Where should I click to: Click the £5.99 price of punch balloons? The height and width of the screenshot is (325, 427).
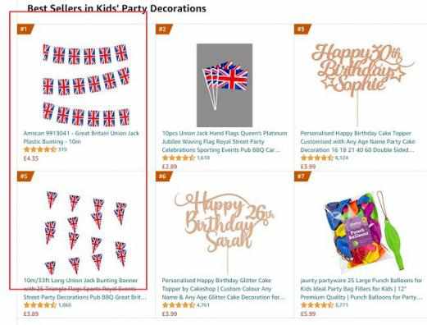308,314
